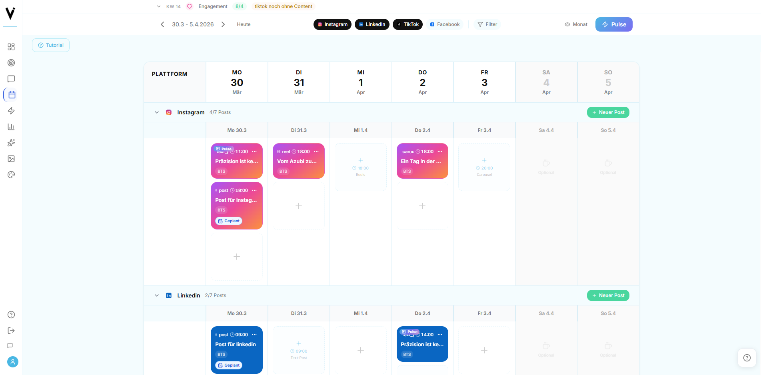Disable the Instagram platform filter

click(332, 24)
